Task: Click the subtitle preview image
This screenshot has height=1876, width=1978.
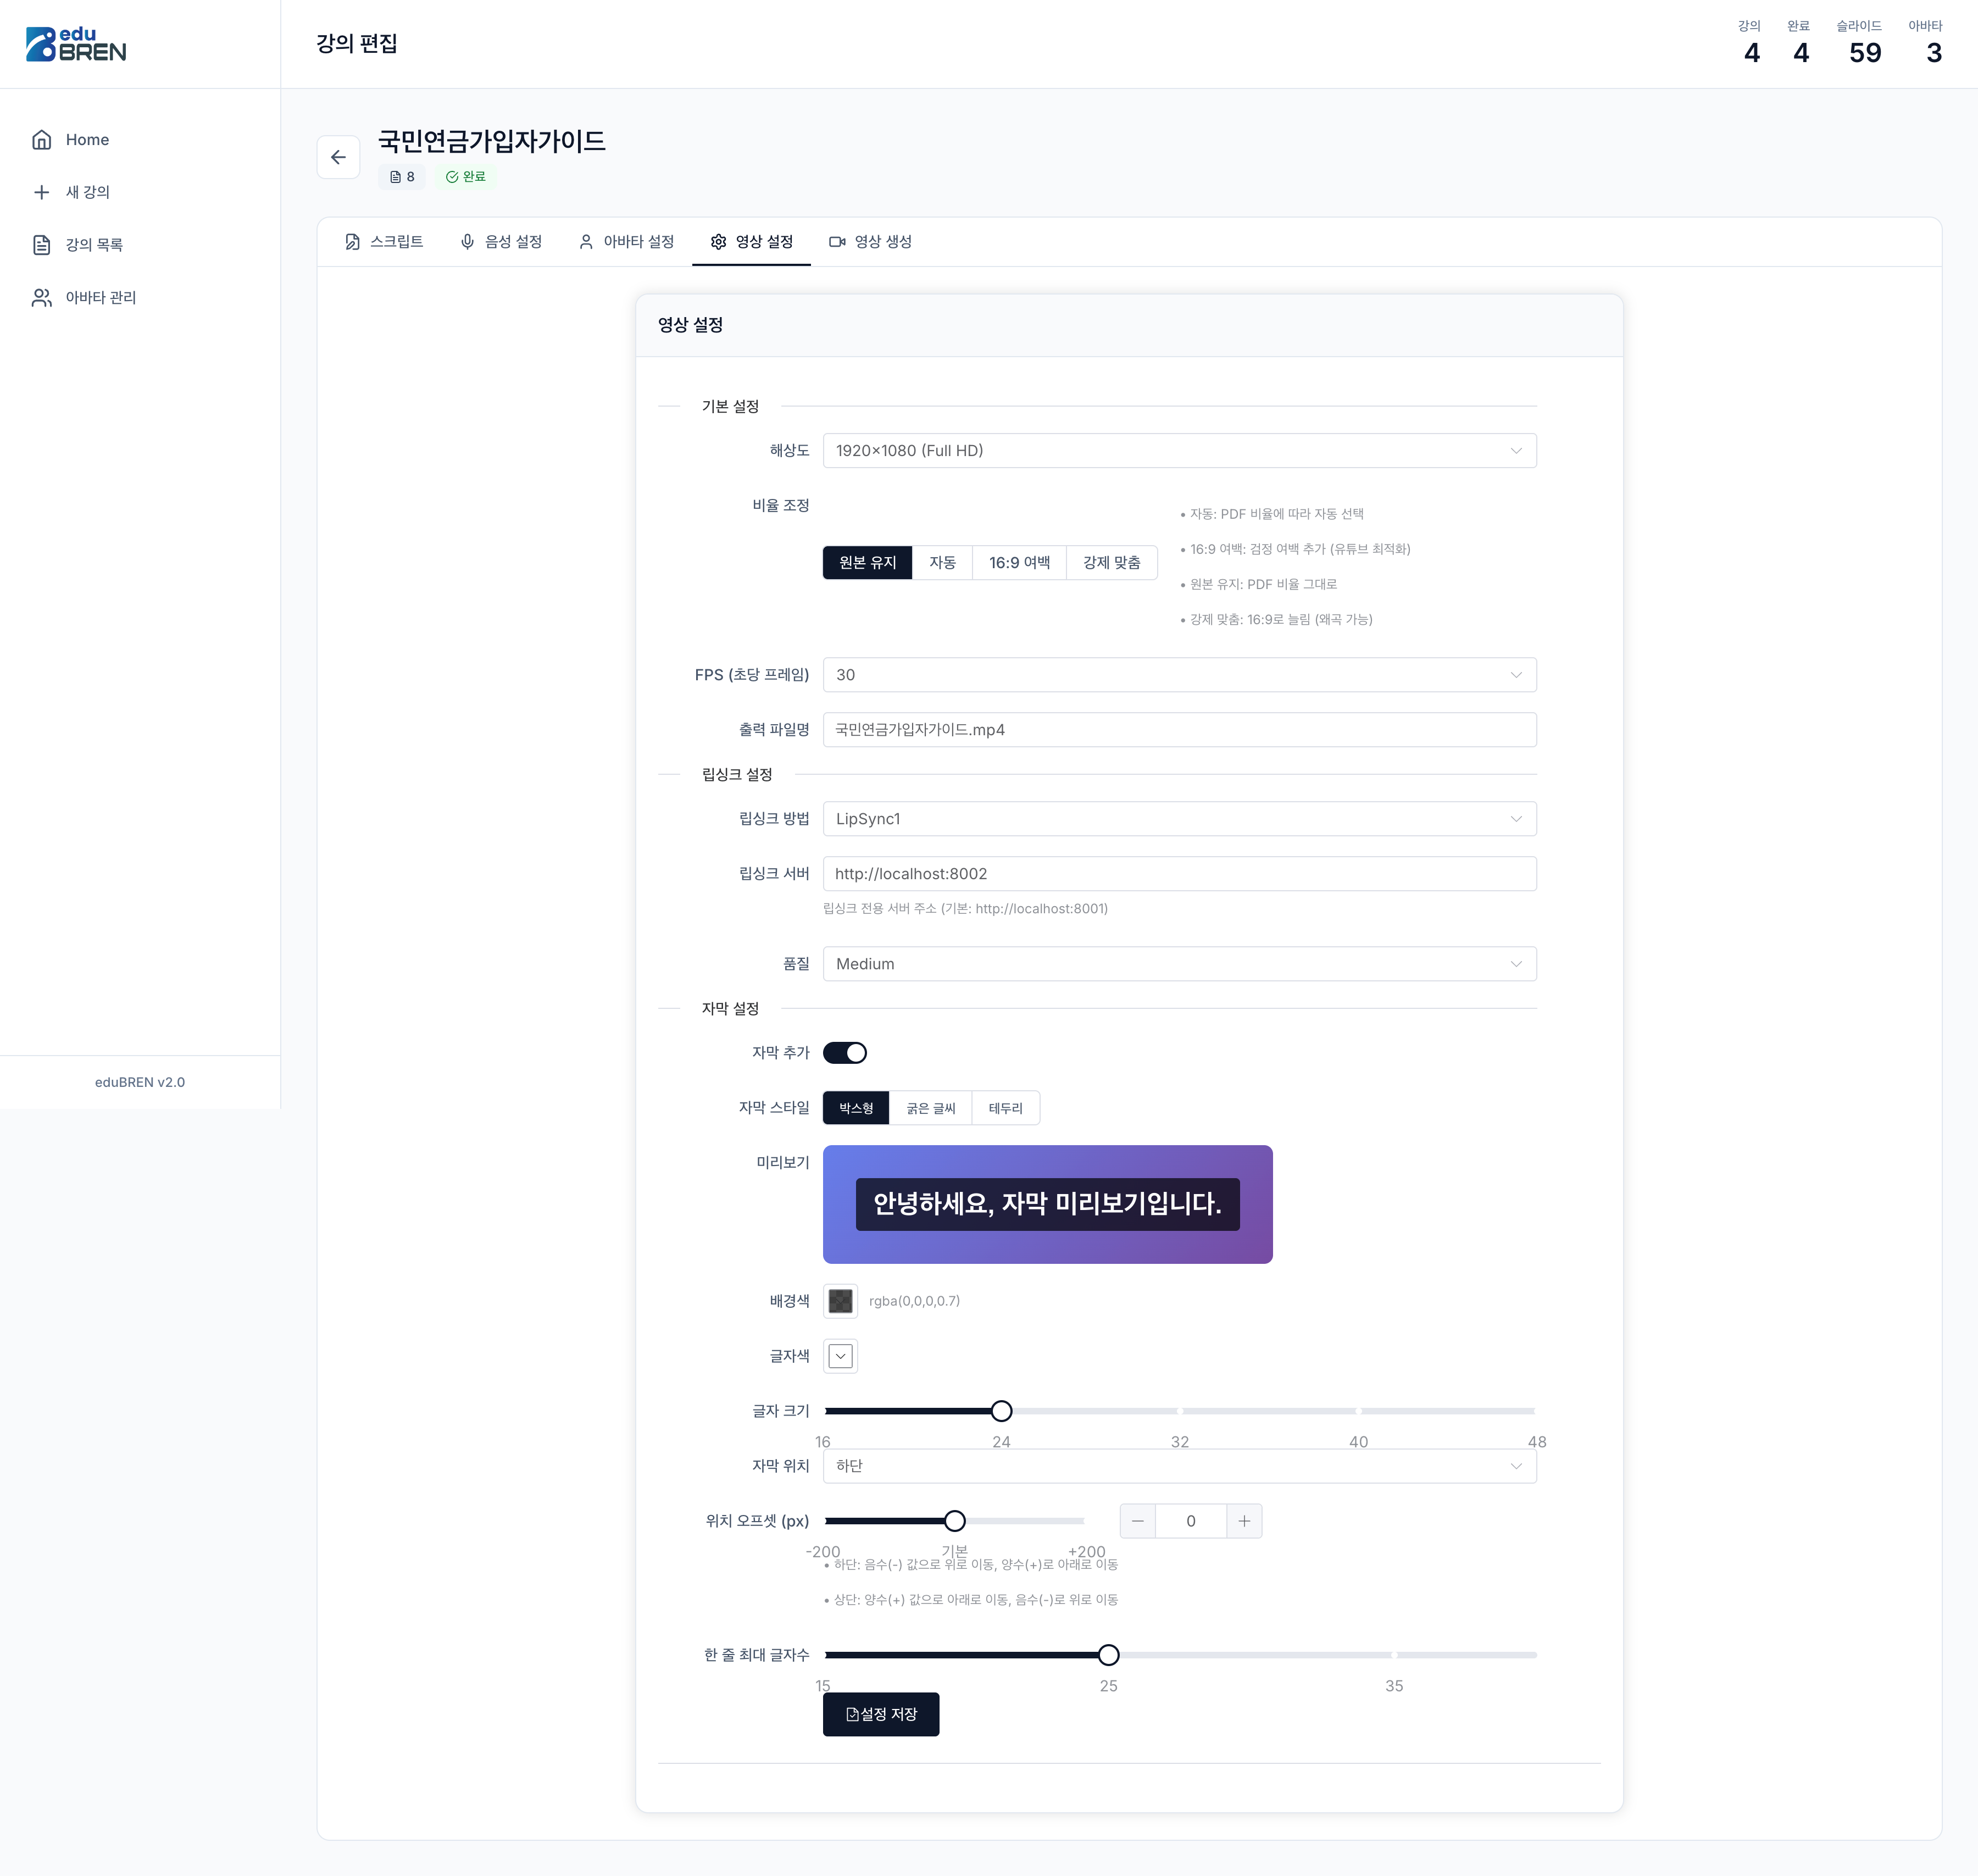Action: pos(1048,1205)
